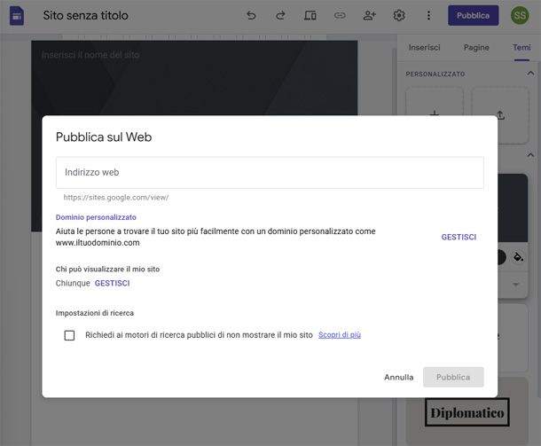The width and height of the screenshot is (541, 446).
Task: Open the font style dropdown arrow
Action: (516, 285)
